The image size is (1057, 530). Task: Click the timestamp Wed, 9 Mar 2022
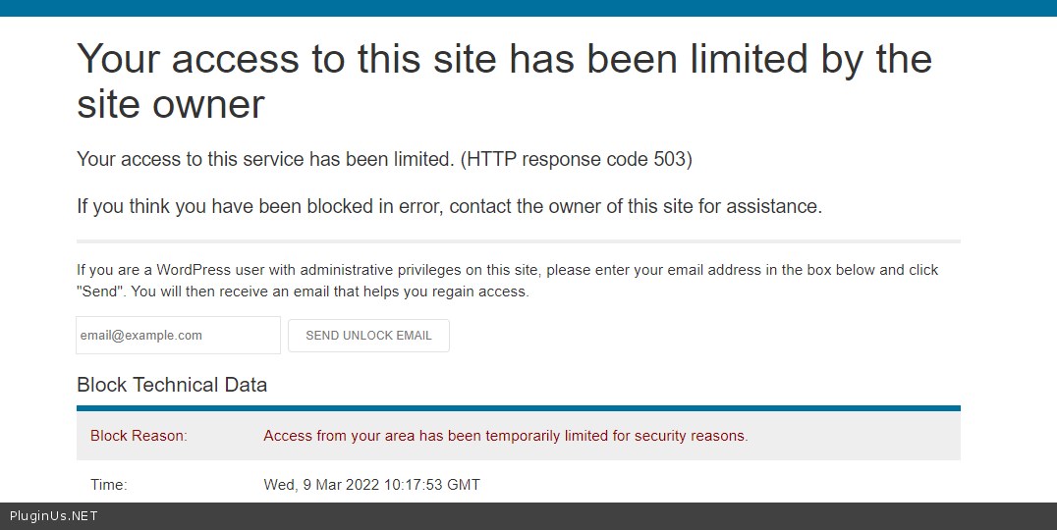coord(372,485)
